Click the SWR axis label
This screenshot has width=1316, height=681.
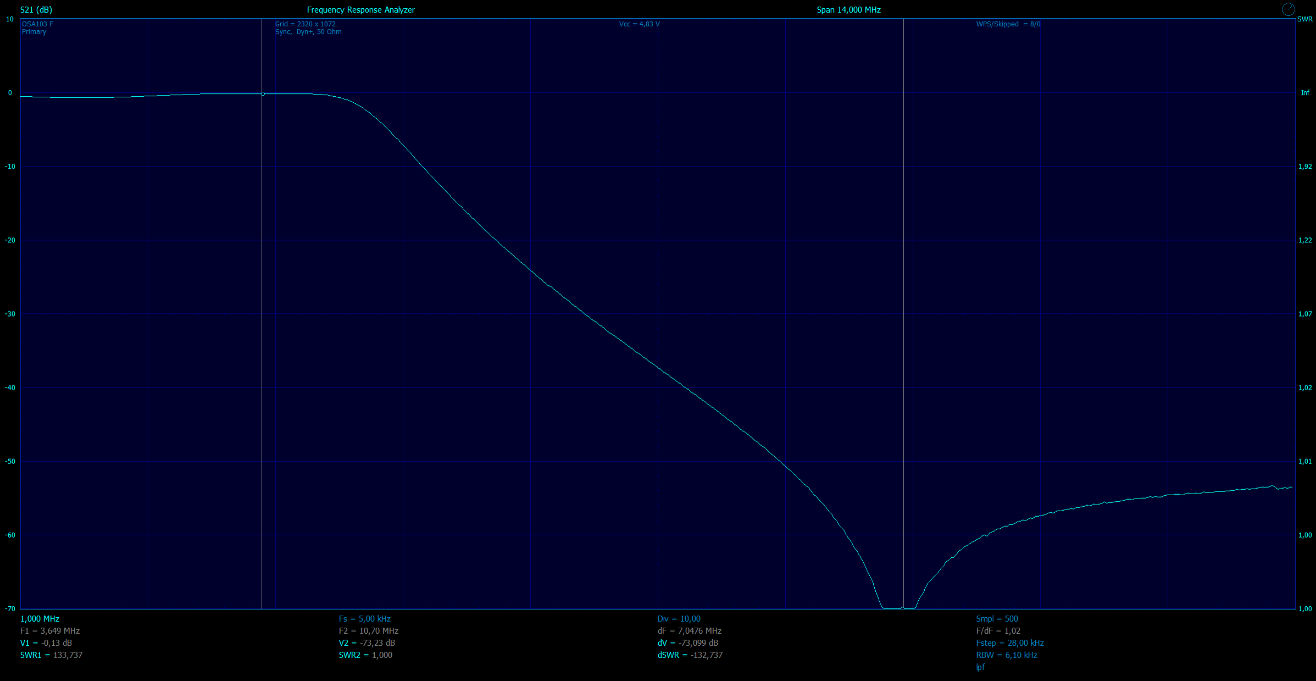[x=1304, y=19]
